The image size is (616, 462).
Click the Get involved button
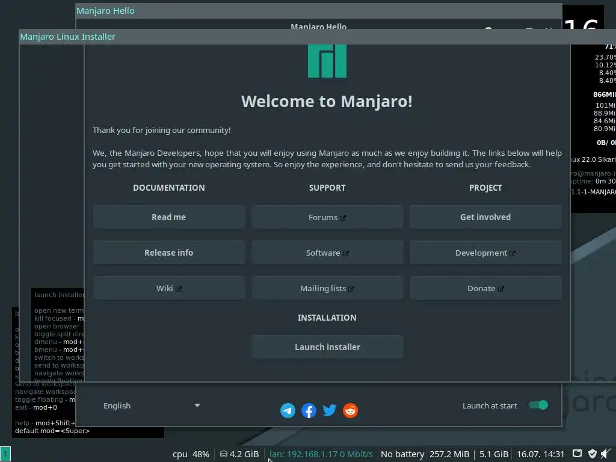pos(485,217)
